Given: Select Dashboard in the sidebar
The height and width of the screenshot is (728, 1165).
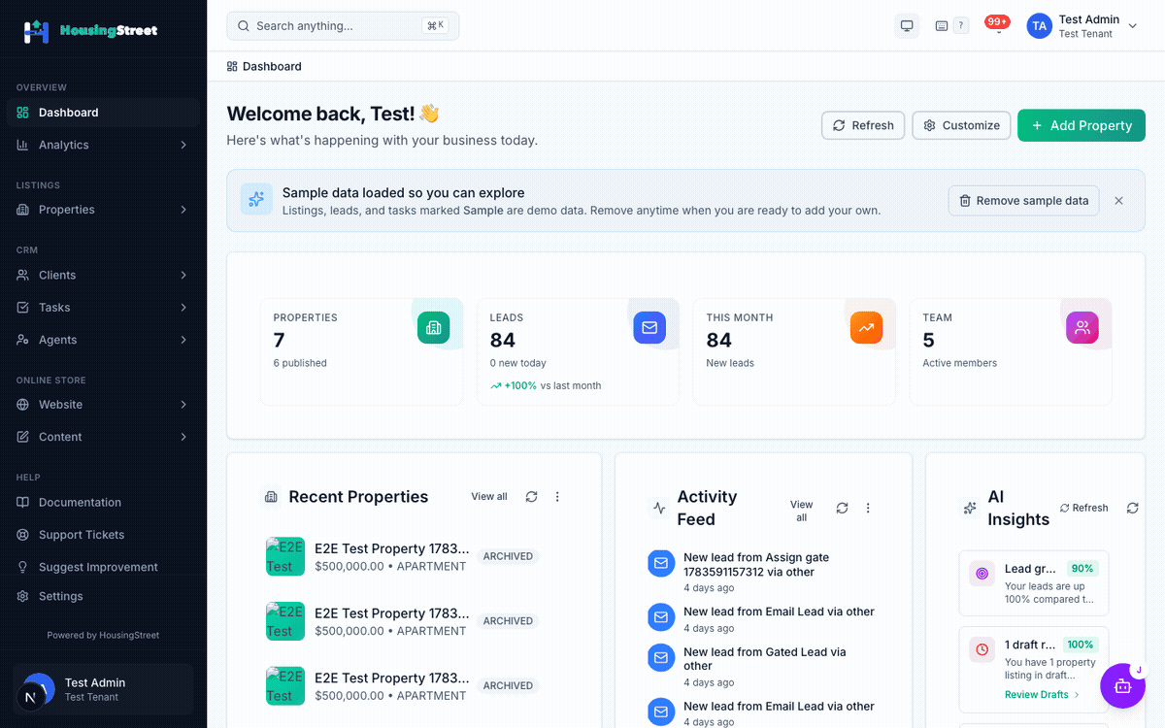Looking at the screenshot, I should pyautogui.click(x=103, y=113).
